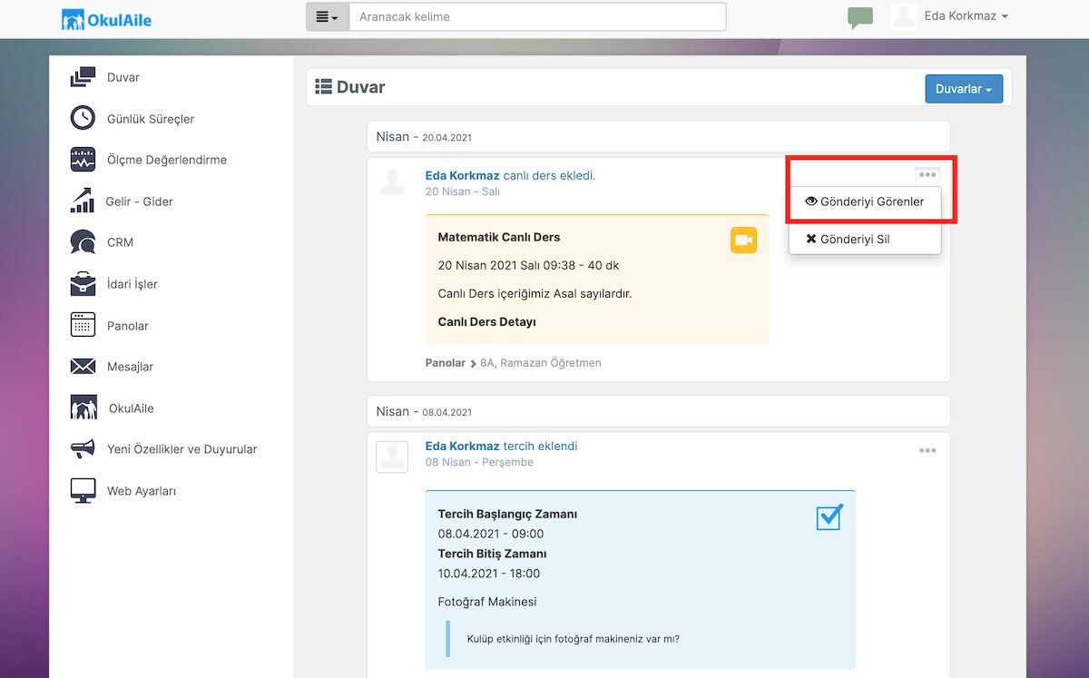Image resolution: width=1089 pixels, height=678 pixels.
Task: Click the İdari İşler briefcase icon
Action: [83, 283]
